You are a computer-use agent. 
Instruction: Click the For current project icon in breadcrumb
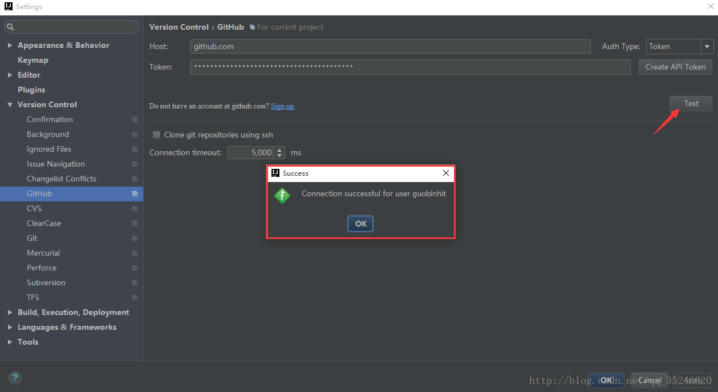click(x=252, y=27)
